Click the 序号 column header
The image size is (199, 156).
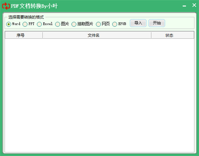pyautogui.click(x=24, y=35)
